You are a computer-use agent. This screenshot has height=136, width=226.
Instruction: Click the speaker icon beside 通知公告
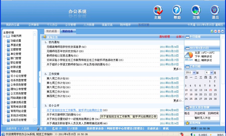44,37
